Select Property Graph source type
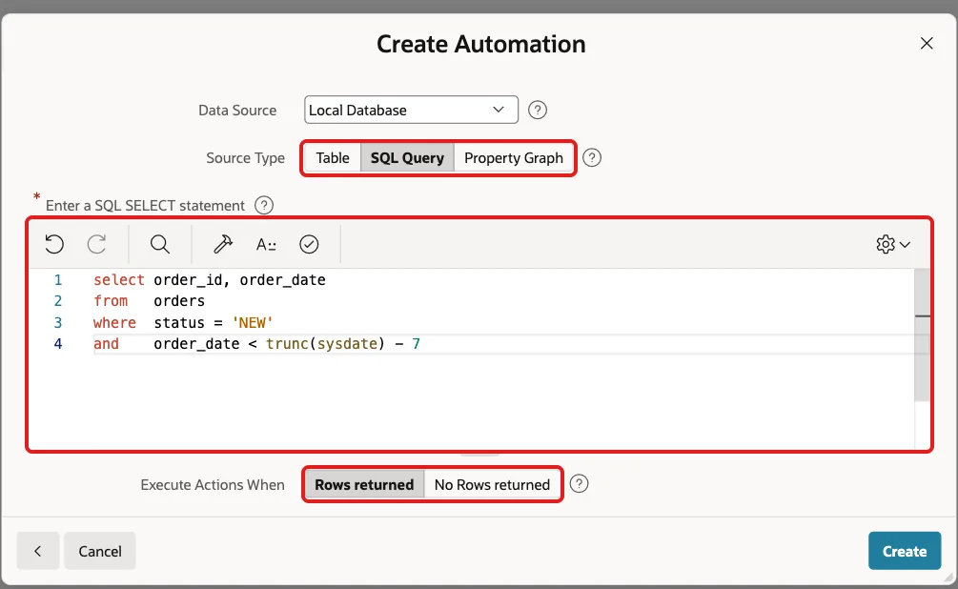Screen dimensions: 958x589 click(x=513, y=157)
